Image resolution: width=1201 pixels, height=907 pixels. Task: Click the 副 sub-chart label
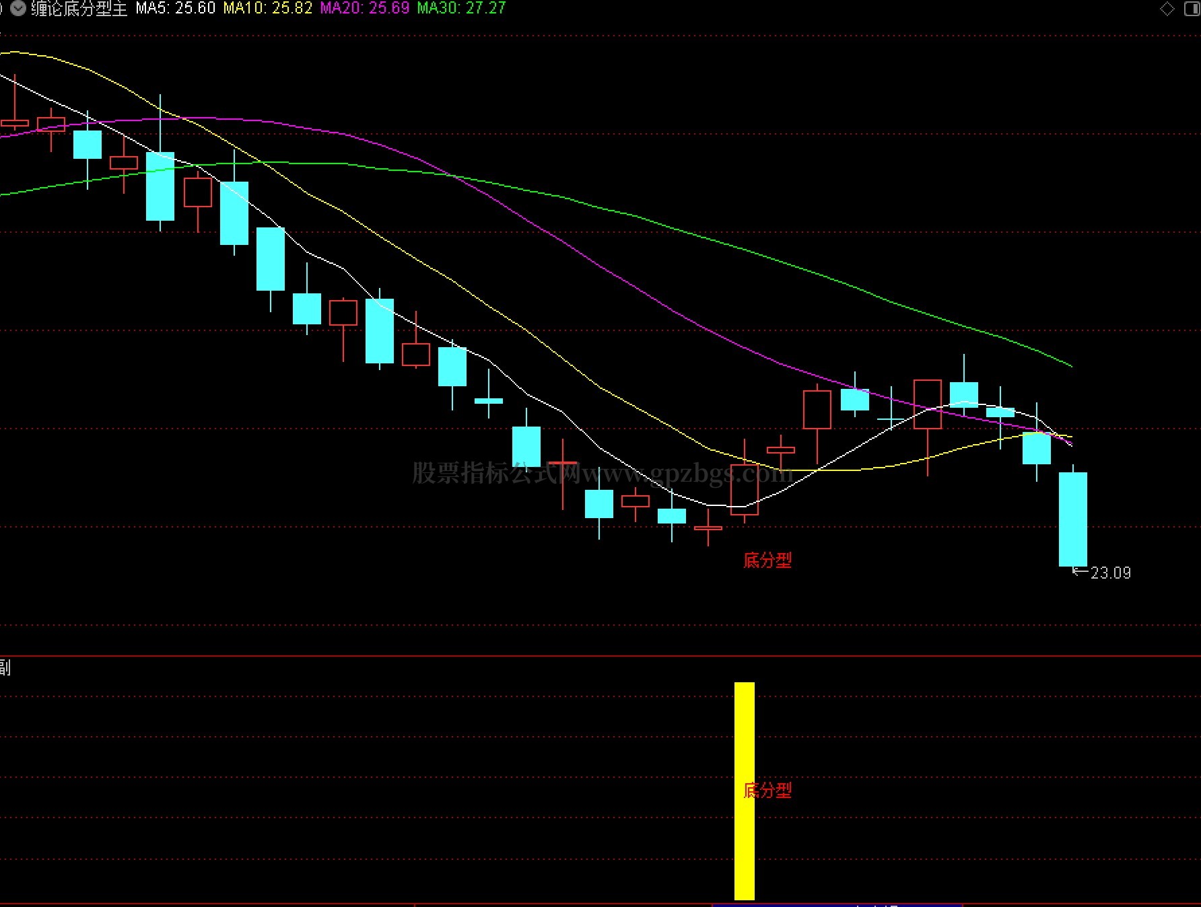pos(5,667)
